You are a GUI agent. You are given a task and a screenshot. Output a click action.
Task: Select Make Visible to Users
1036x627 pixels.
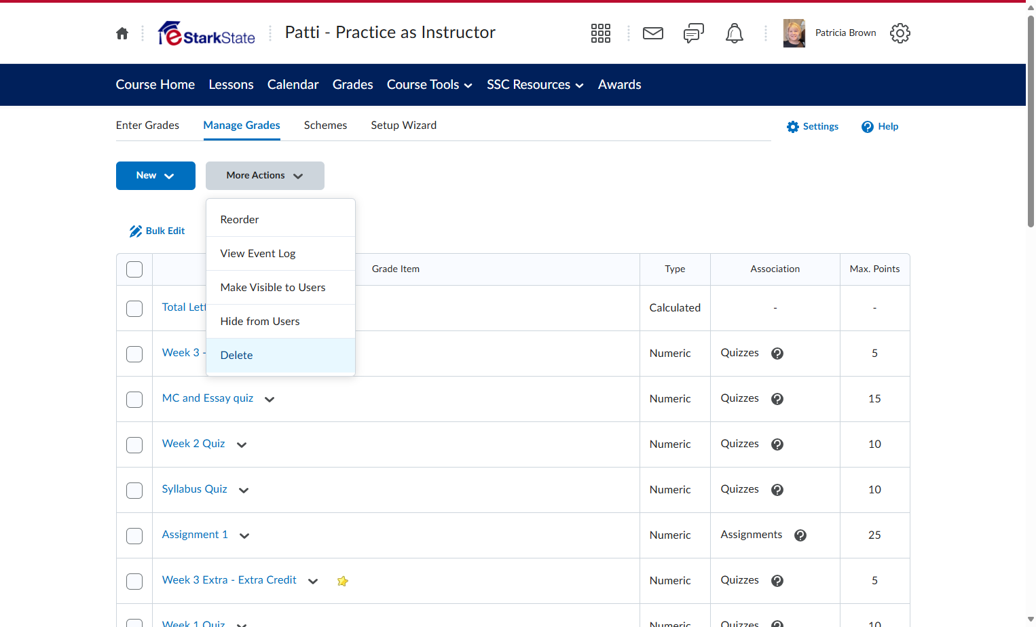280,288
